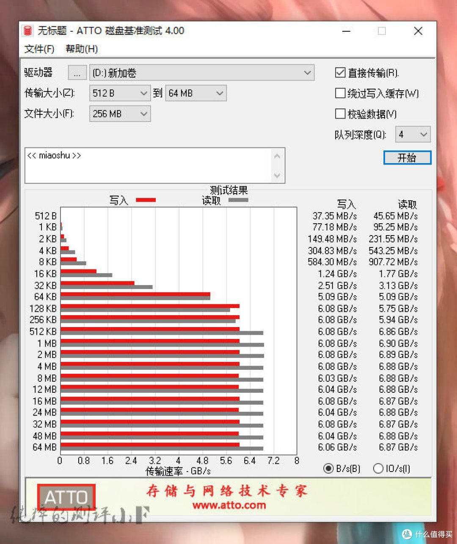Select the B/s(B) radio button

pos(329,469)
